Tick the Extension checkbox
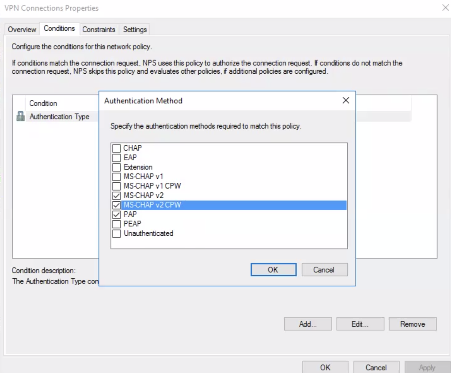The height and width of the screenshot is (373, 451). click(x=117, y=167)
